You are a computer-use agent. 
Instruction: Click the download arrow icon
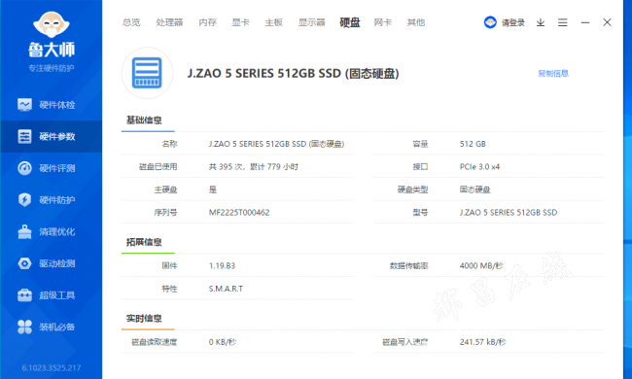click(x=541, y=22)
